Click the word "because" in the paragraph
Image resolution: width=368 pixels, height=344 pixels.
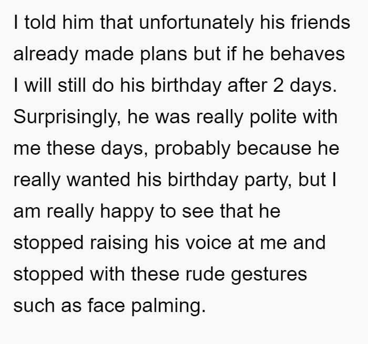[274, 148]
